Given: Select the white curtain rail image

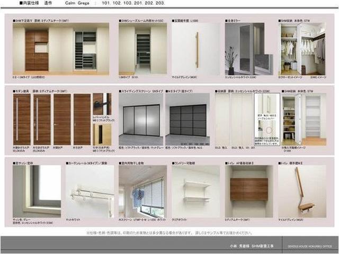Looking at the screenshot, I should [90, 190].
